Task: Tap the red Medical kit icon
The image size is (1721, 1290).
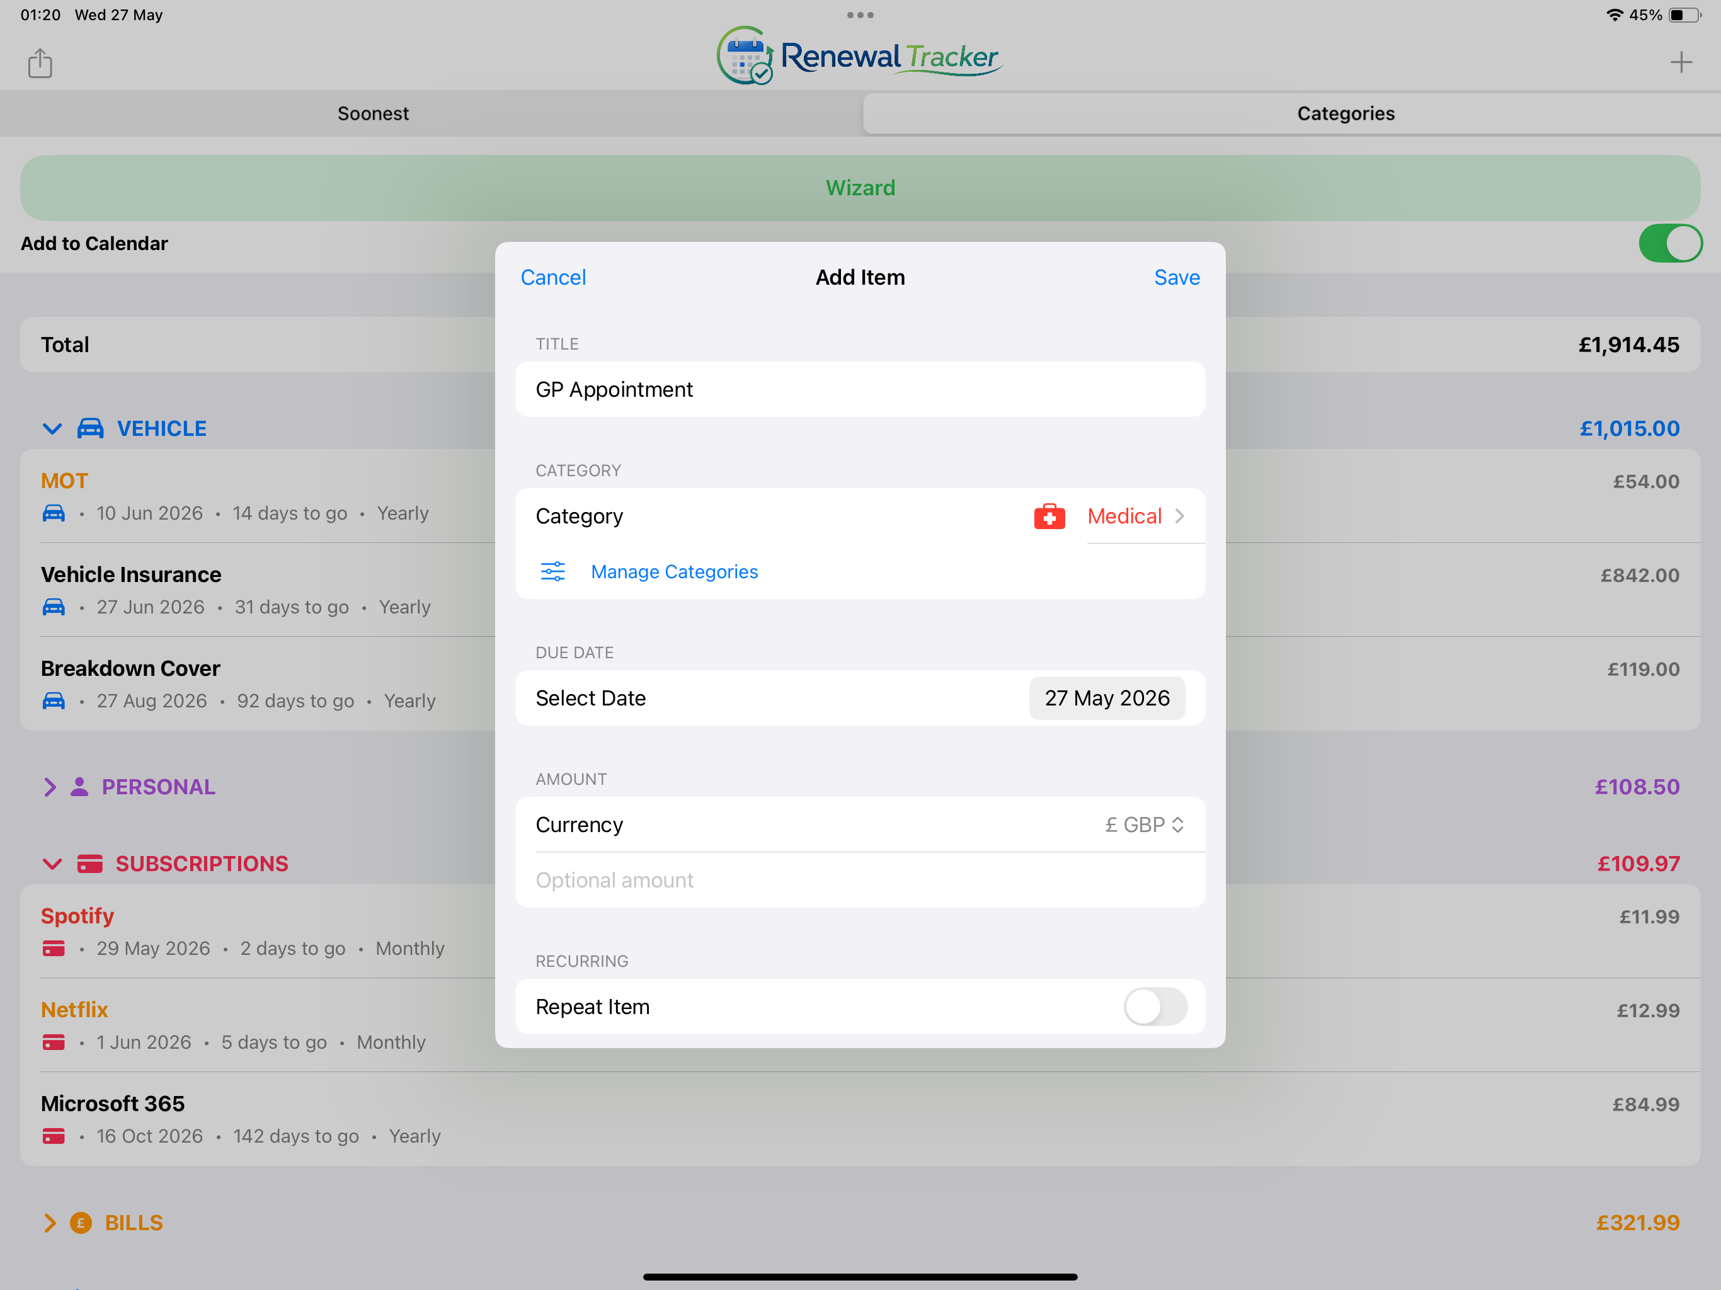Action: [x=1049, y=517]
